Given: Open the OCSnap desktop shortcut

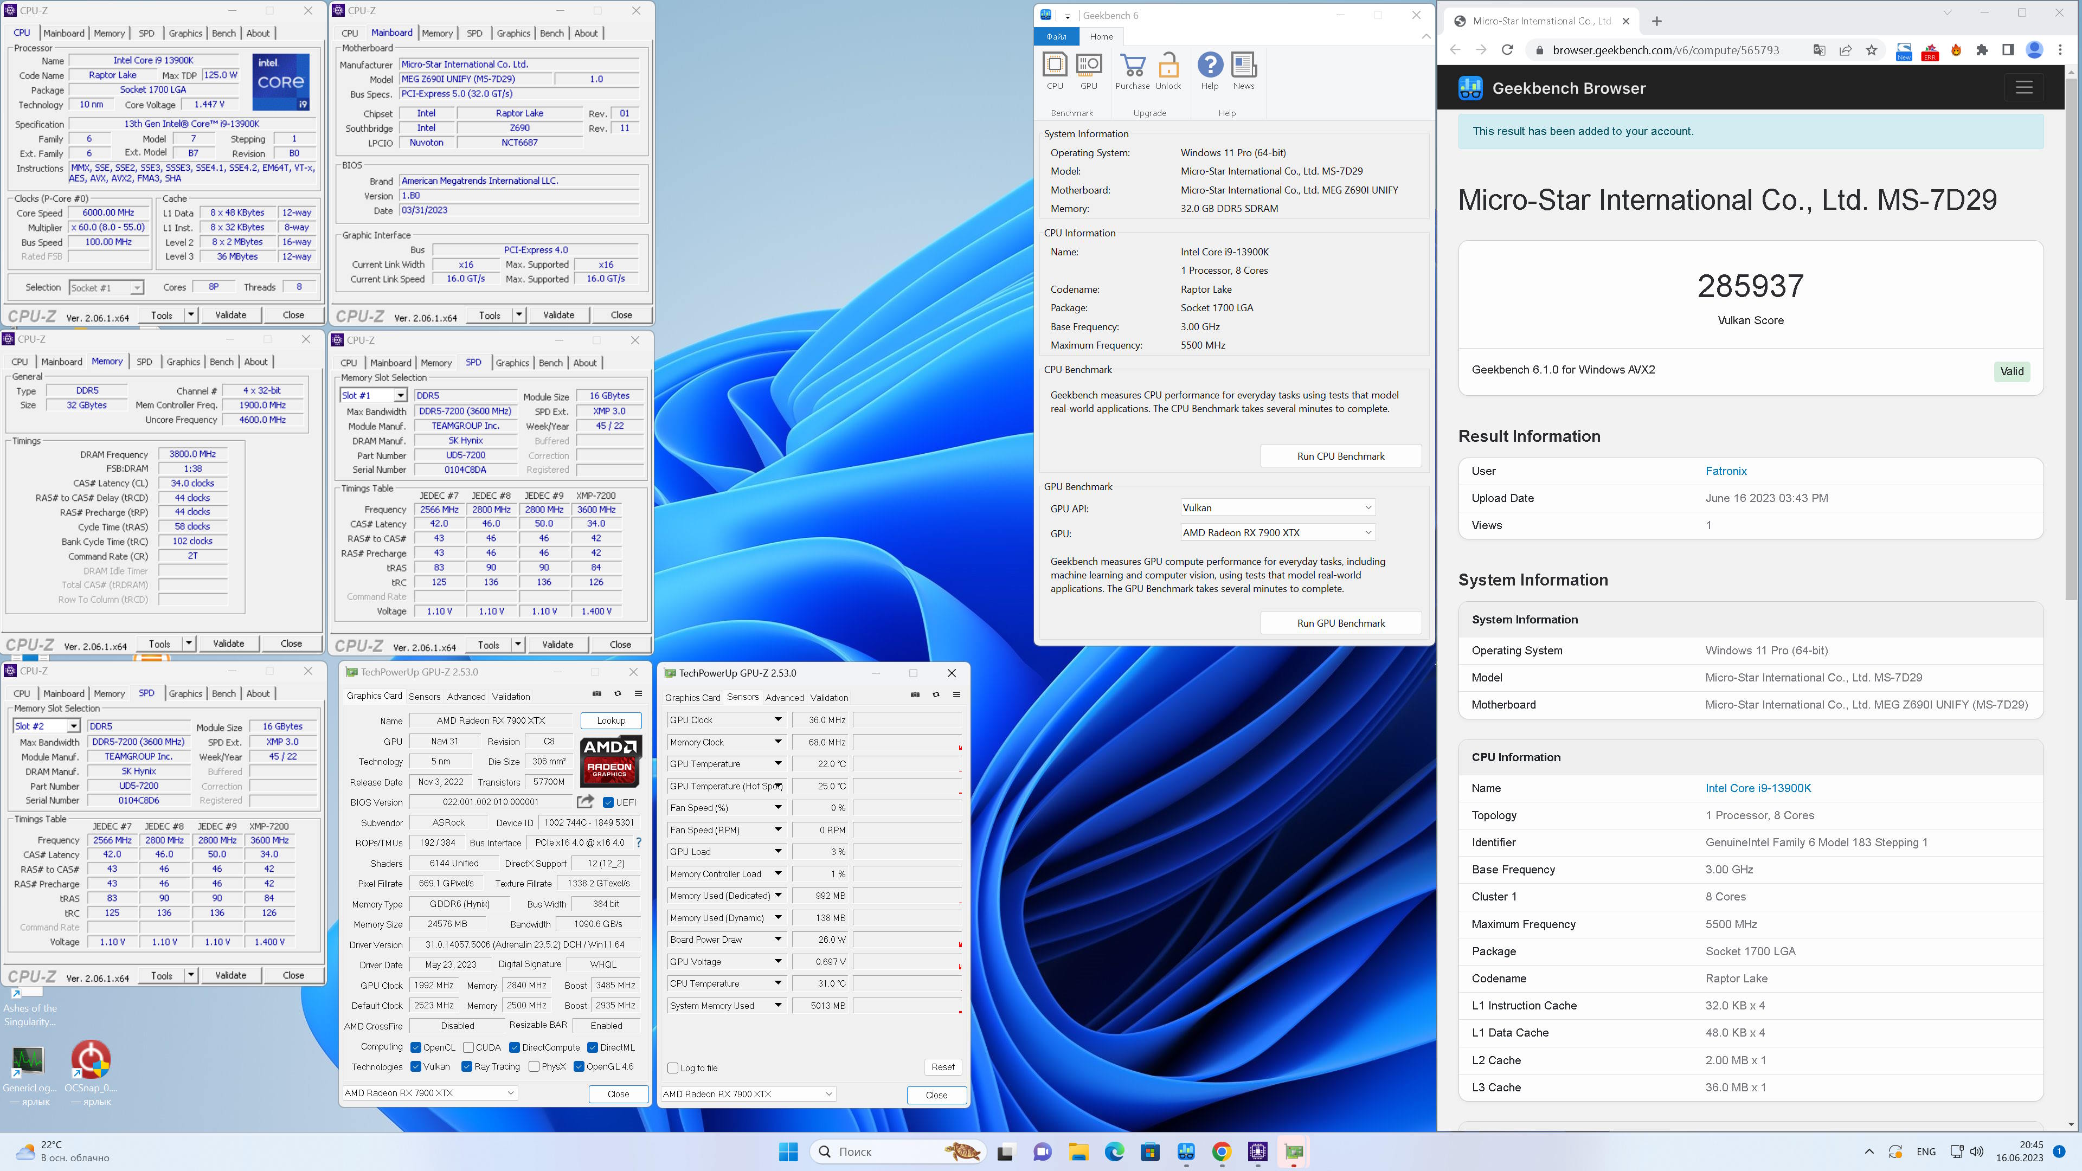Looking at the screenshot, I should [x=91, y=1072].
